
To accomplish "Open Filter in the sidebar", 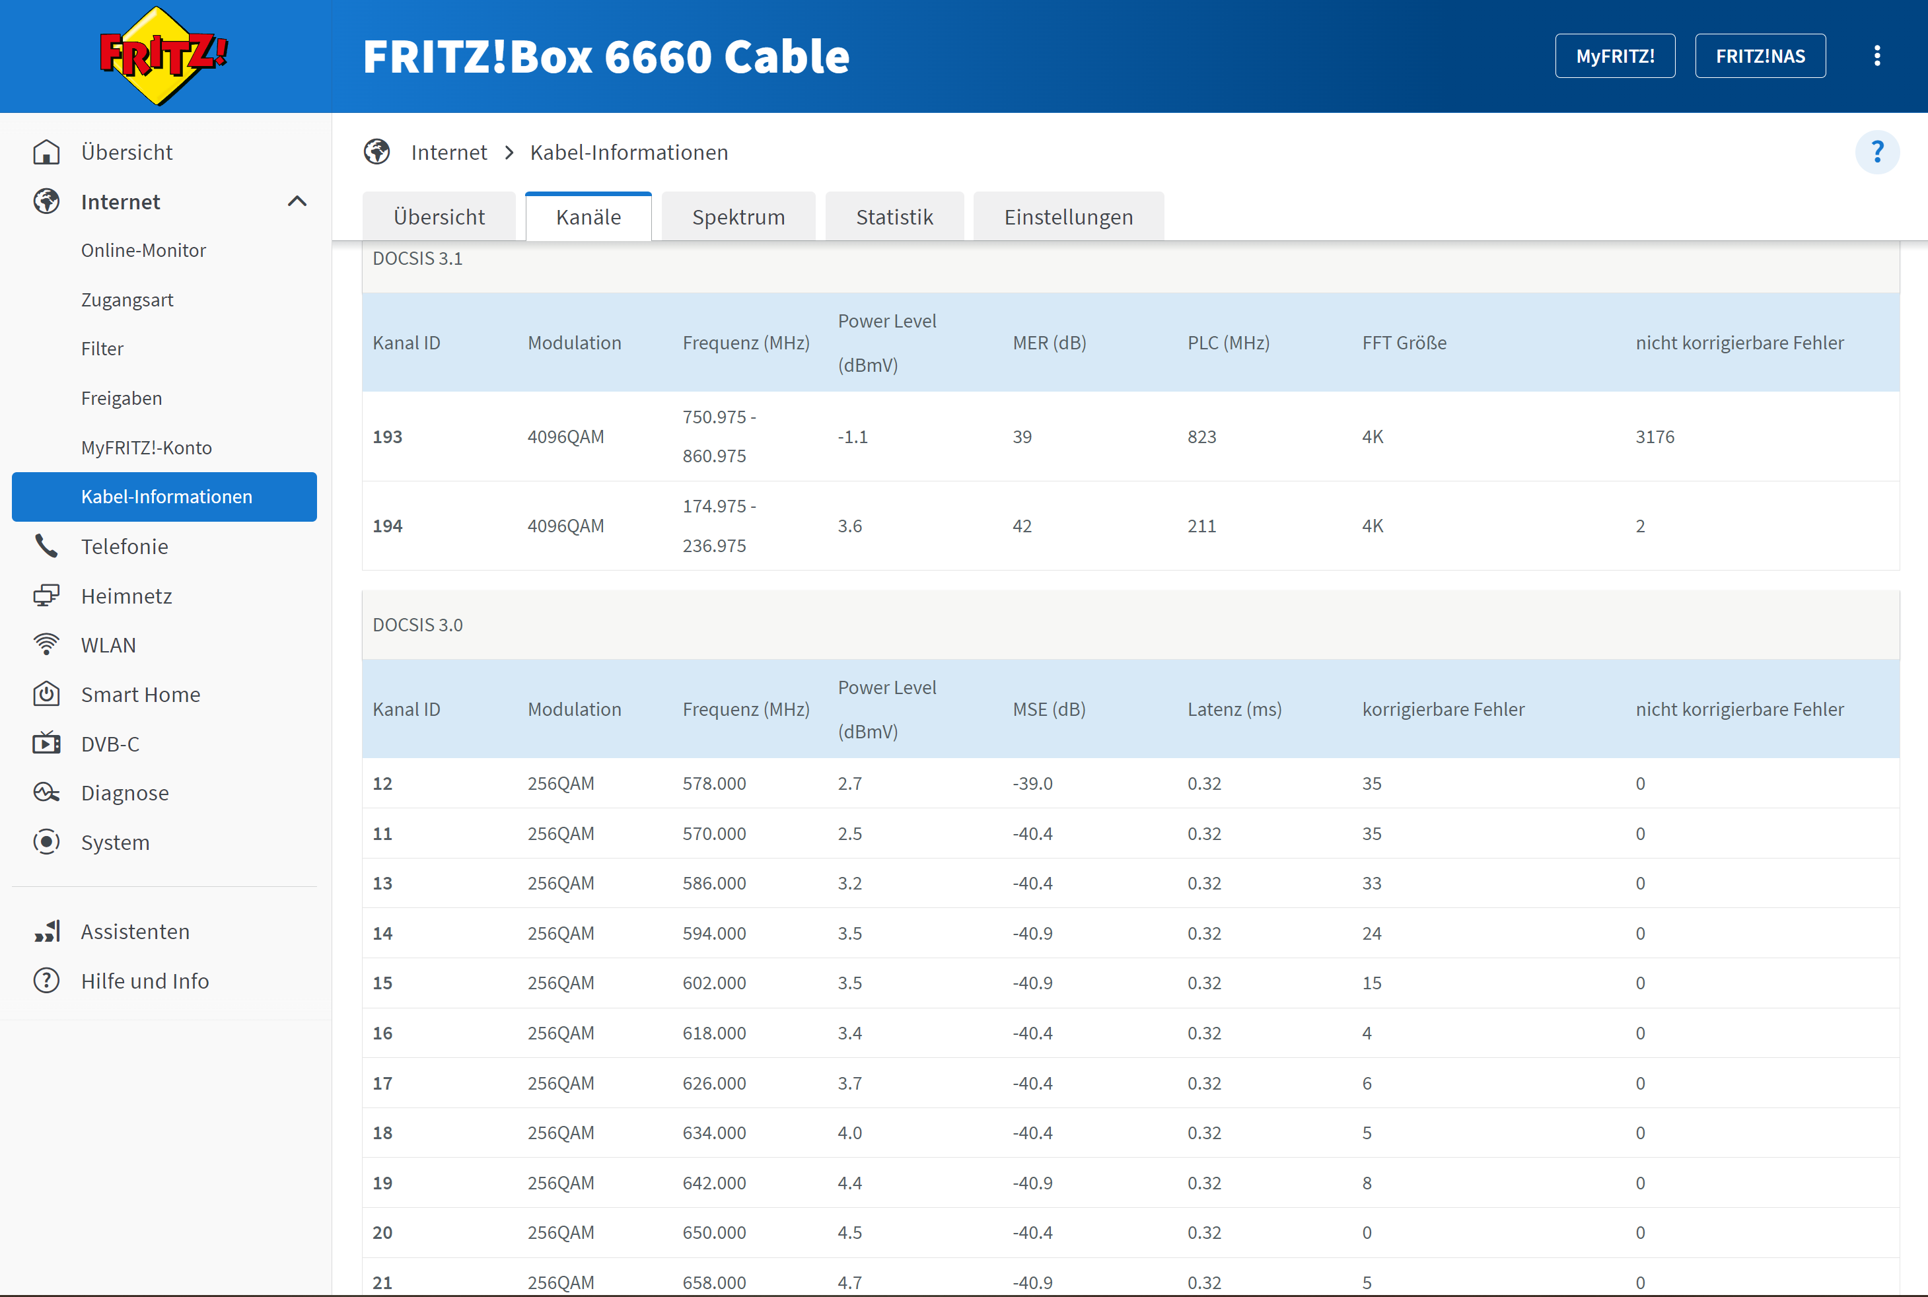I will [102, 349].
